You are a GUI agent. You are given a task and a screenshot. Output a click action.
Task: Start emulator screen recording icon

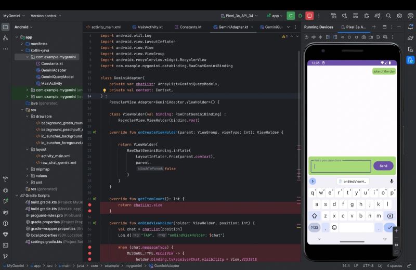click(x=371, y=37)
